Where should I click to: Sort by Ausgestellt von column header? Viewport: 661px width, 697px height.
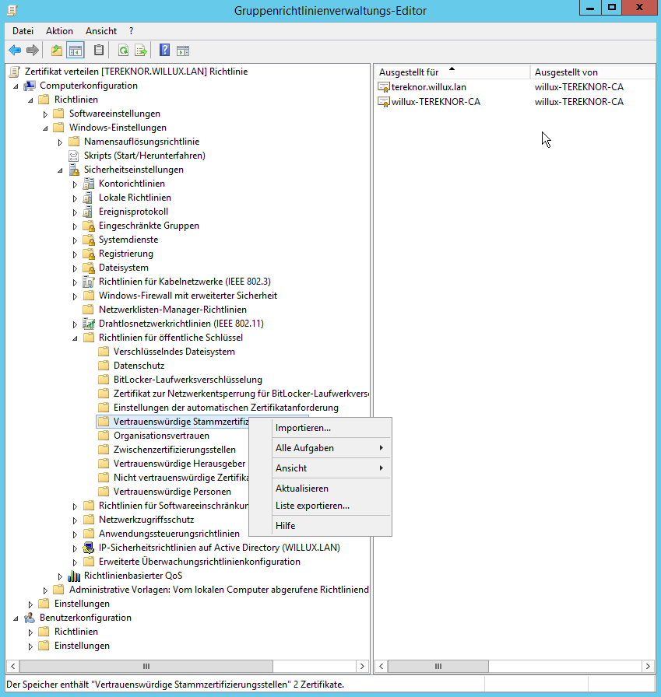[566, 72]
